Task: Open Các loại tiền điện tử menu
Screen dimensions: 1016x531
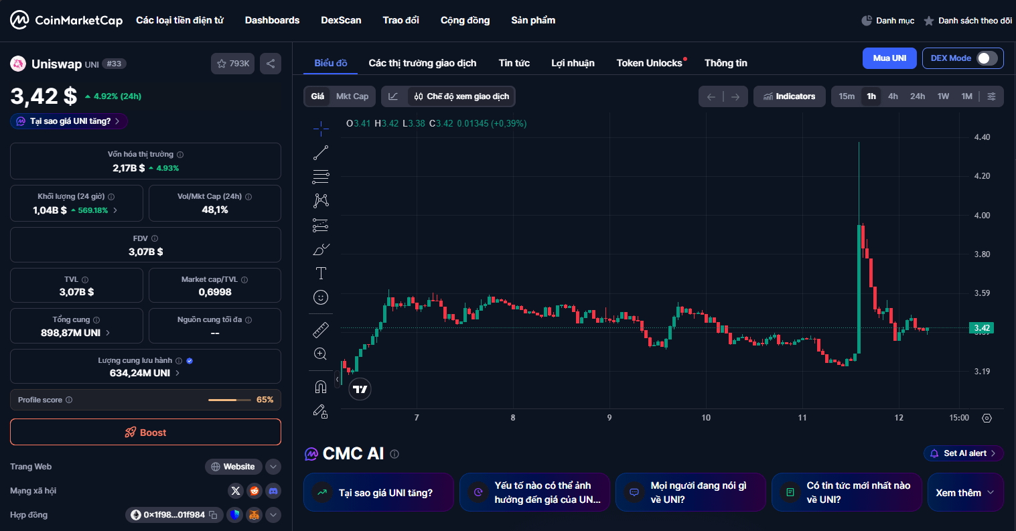Action: click(179, 20)
